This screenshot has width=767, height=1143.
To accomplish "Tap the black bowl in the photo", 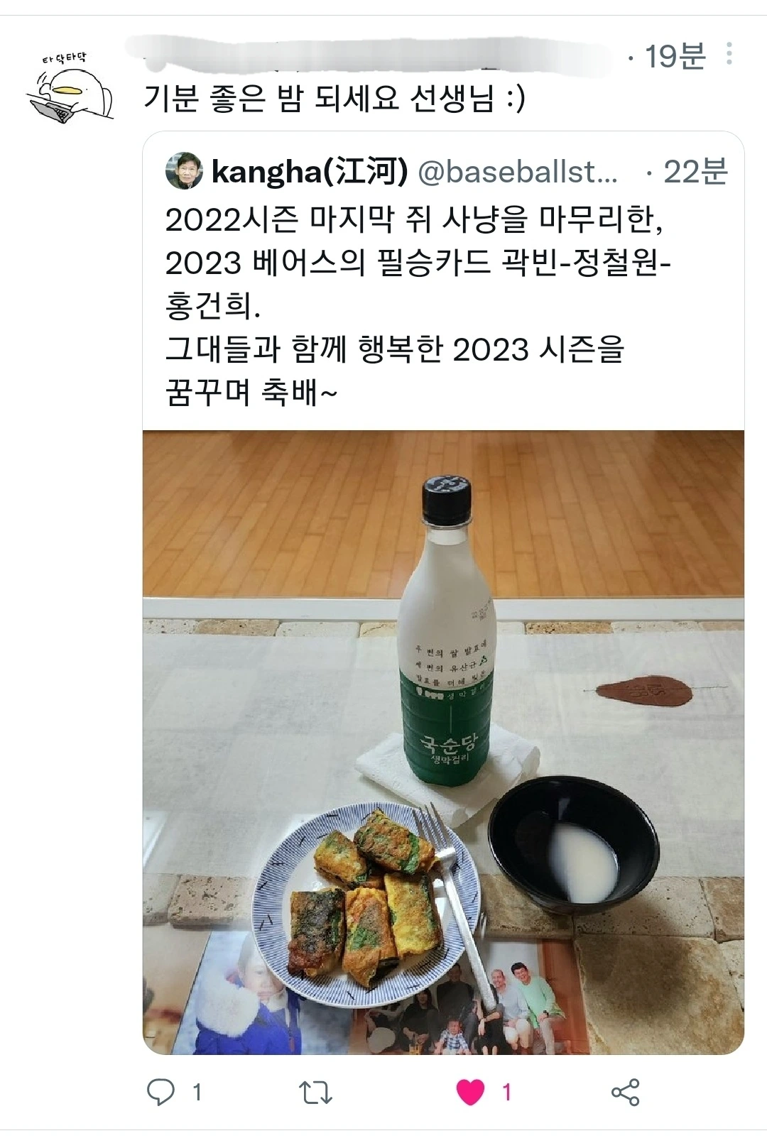I will [574, 842].
